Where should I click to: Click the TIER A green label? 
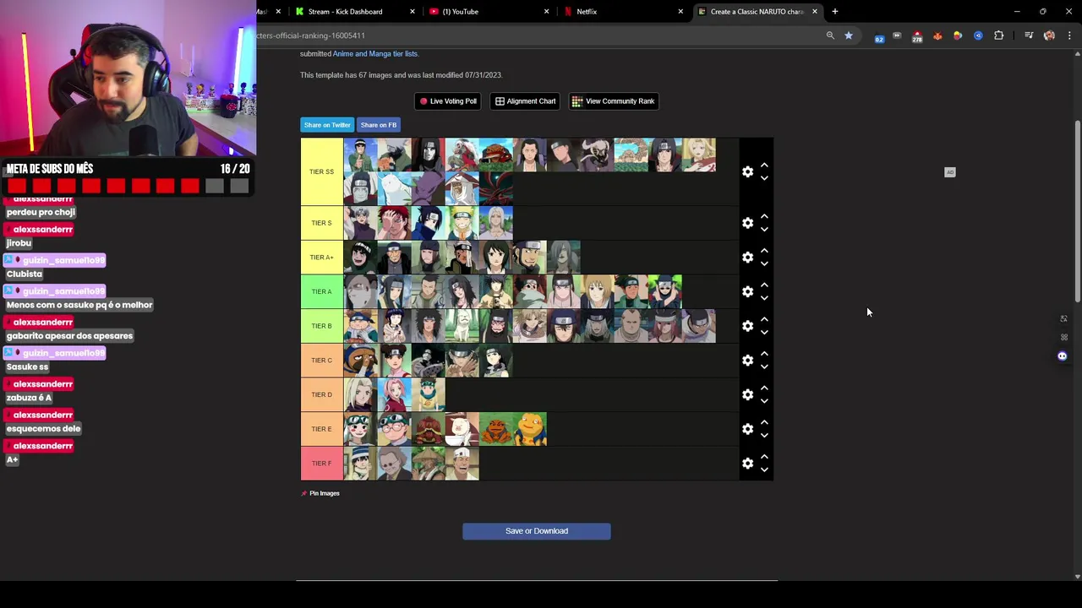click(x=322, y=291)
